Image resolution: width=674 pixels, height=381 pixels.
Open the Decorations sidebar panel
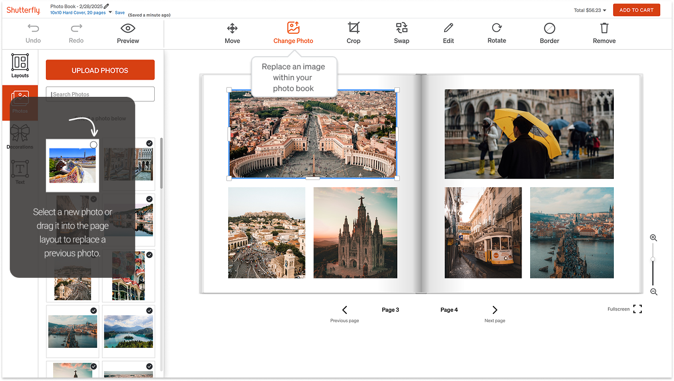pos(19,136)
